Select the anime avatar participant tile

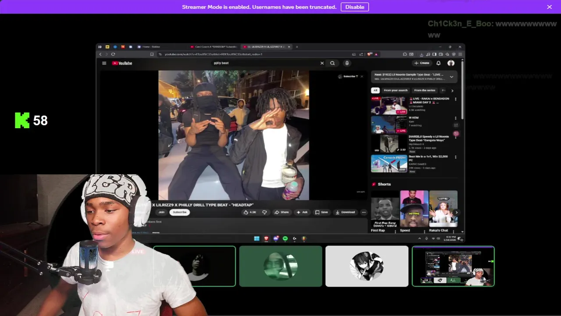click(367, 266)
